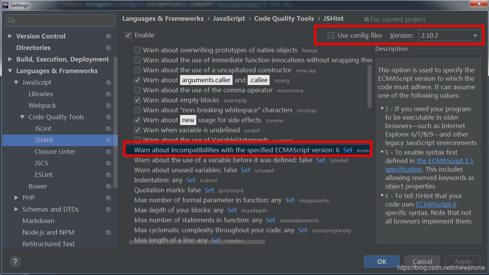The width and height of the screenshot is (489, 275).
Task: Click project-level icon beside Version Control
Action: click(x=108, y=36)
